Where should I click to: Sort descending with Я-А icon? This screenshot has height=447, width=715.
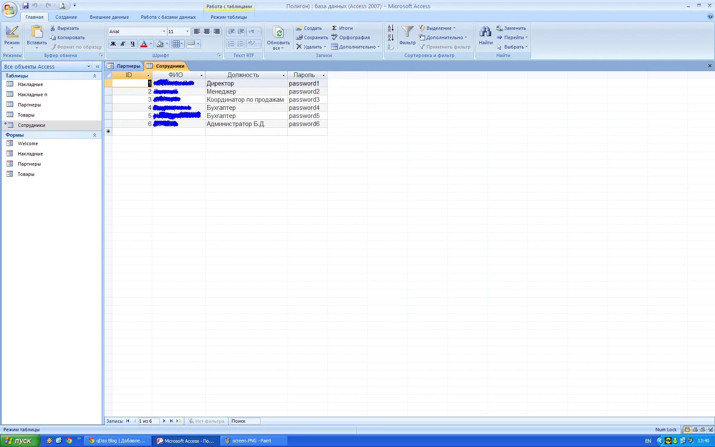coord(390,38)
